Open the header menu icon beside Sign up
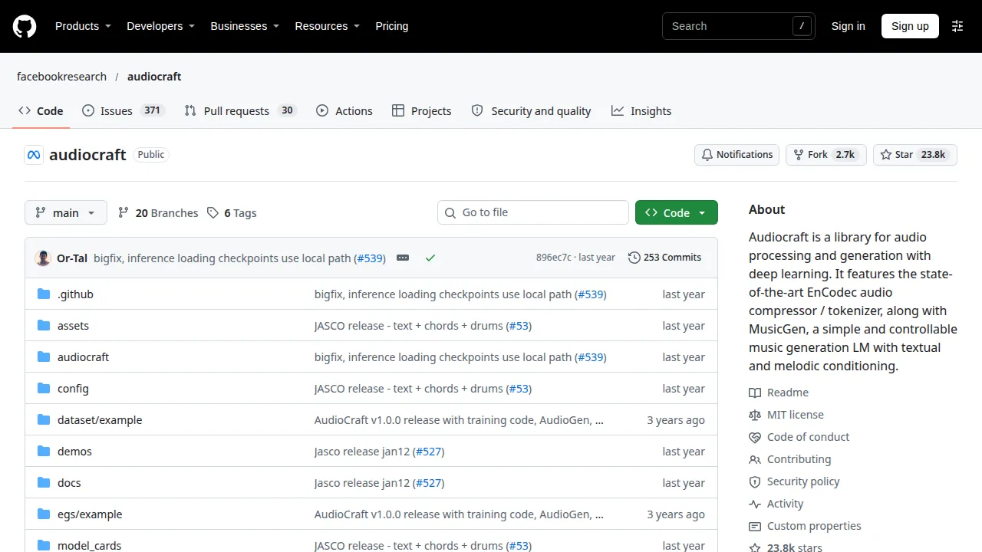The height and width of the screenshot is (552, 982). 957,26
